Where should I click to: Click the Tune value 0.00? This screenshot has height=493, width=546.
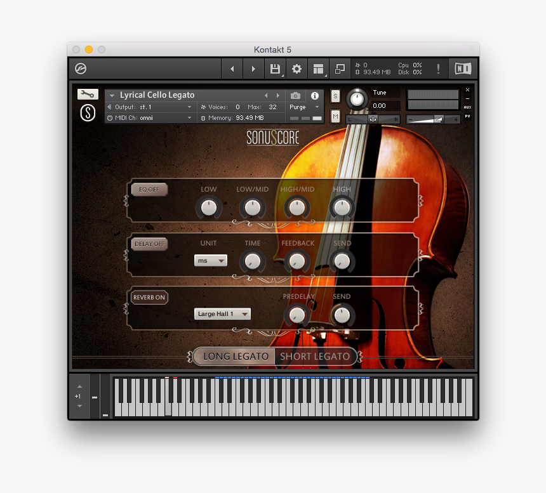[379, 106]
